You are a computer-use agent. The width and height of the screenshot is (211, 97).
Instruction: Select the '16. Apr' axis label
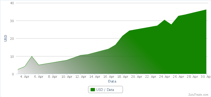[109, 77]
